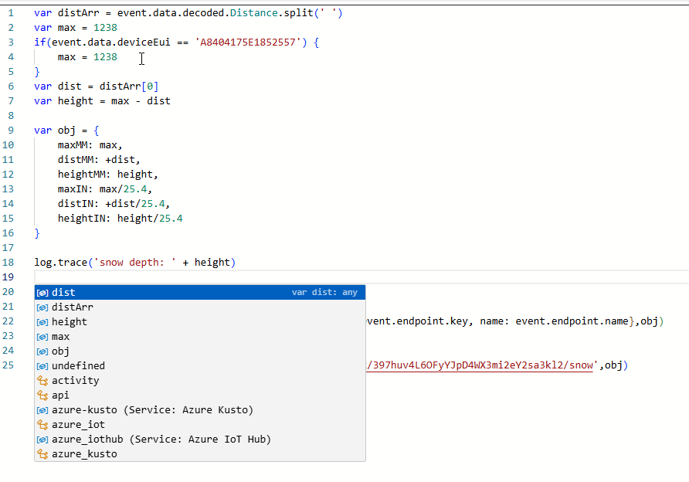
Task: Click the 'var dist: any' type hint
Action: [x=324, y=292]
